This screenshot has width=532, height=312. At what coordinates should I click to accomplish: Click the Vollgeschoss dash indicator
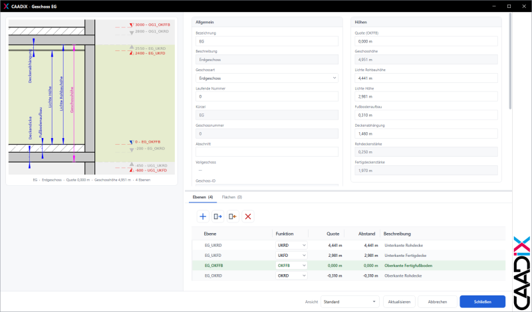pyautogui.click(x=200, y=171)
